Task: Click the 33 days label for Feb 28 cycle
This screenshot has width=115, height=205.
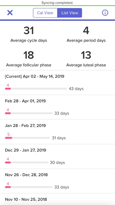Action: coord(62,113)
